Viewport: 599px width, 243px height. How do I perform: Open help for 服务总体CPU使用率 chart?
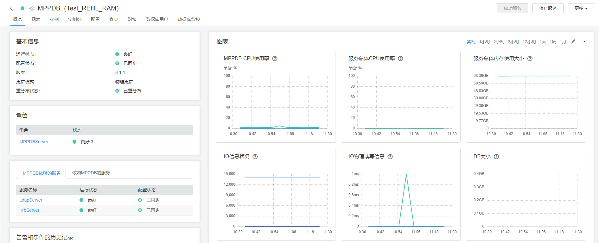(400, 59)
